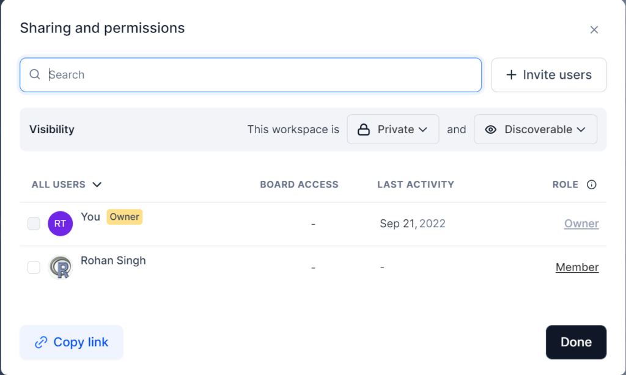The width and height of the screenshot is (626, 375).
Task: Select Rohan Singh's checkbox
Action: (34, 268)
